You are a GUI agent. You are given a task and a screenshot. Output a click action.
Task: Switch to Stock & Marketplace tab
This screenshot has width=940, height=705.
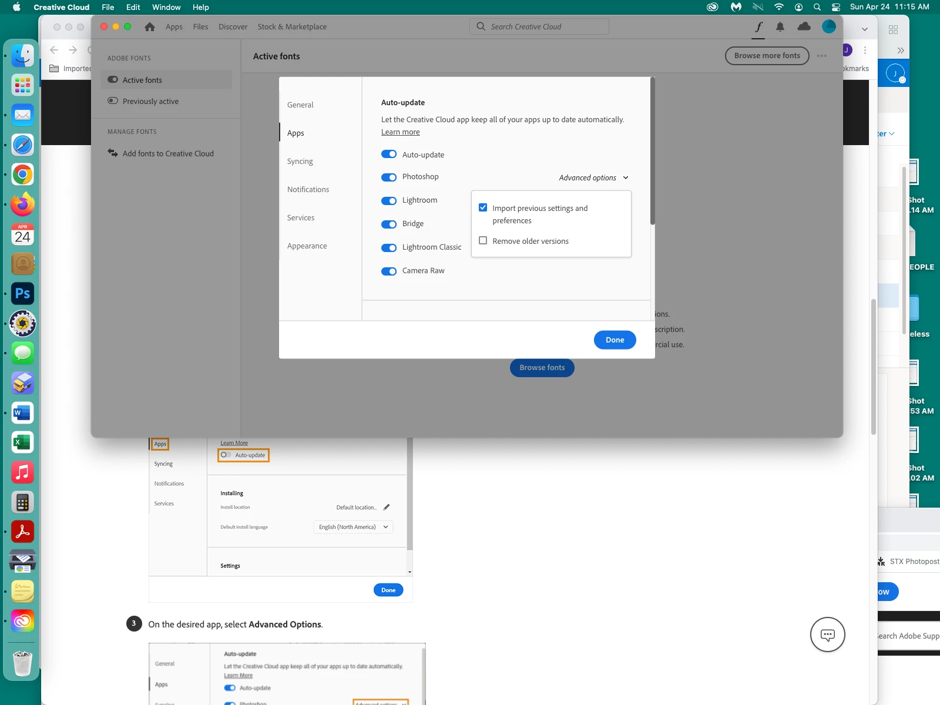(x=292, y=26)
